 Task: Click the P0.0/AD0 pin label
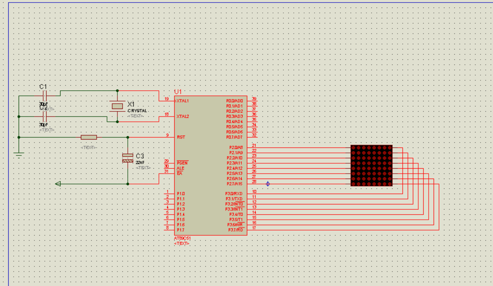click(x=234, y=101)
